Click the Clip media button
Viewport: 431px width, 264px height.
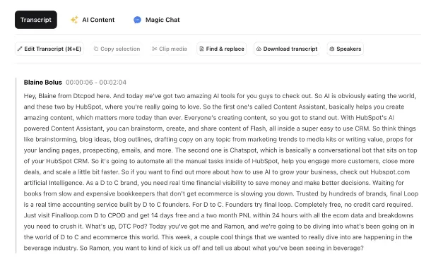click(170, 49)
